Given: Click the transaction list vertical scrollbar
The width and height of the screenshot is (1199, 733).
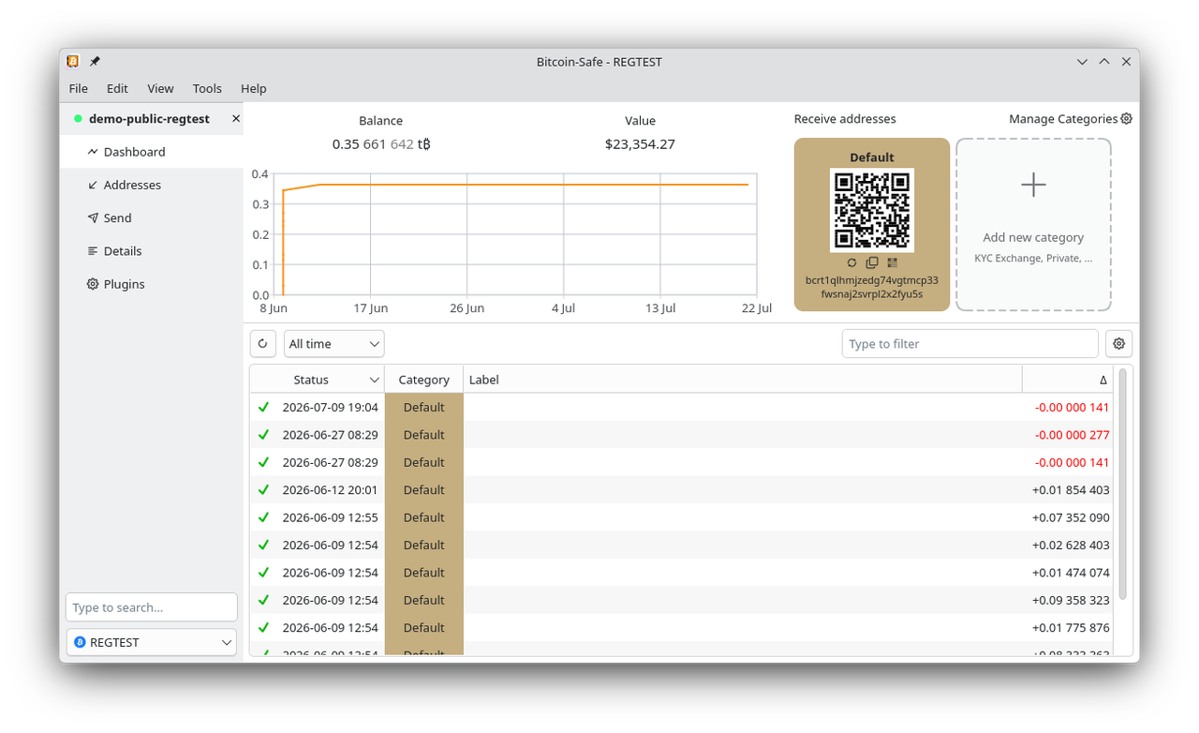Looking at the screenshot, I should [1122, 484].
